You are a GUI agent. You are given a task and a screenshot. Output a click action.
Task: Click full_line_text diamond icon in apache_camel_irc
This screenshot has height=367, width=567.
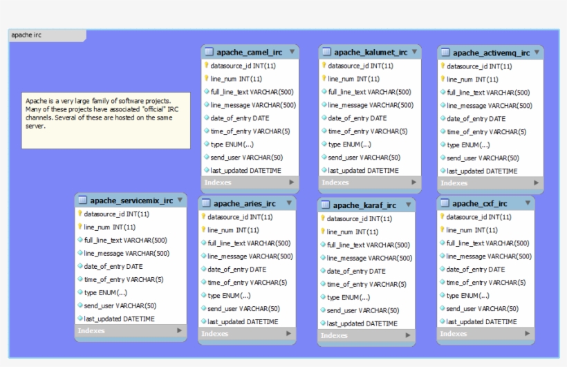tap(207, 91)
